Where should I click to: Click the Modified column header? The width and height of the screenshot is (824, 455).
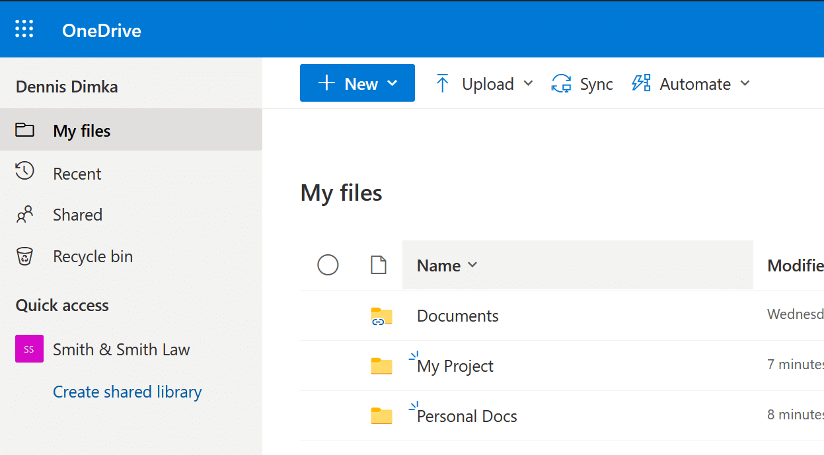(x=795, y=265)
